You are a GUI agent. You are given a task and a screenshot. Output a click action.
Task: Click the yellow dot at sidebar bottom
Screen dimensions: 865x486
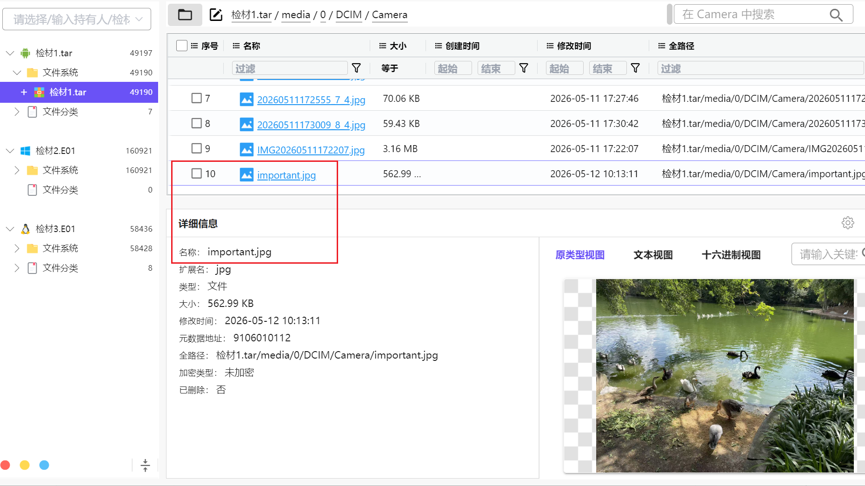[25, 465]
